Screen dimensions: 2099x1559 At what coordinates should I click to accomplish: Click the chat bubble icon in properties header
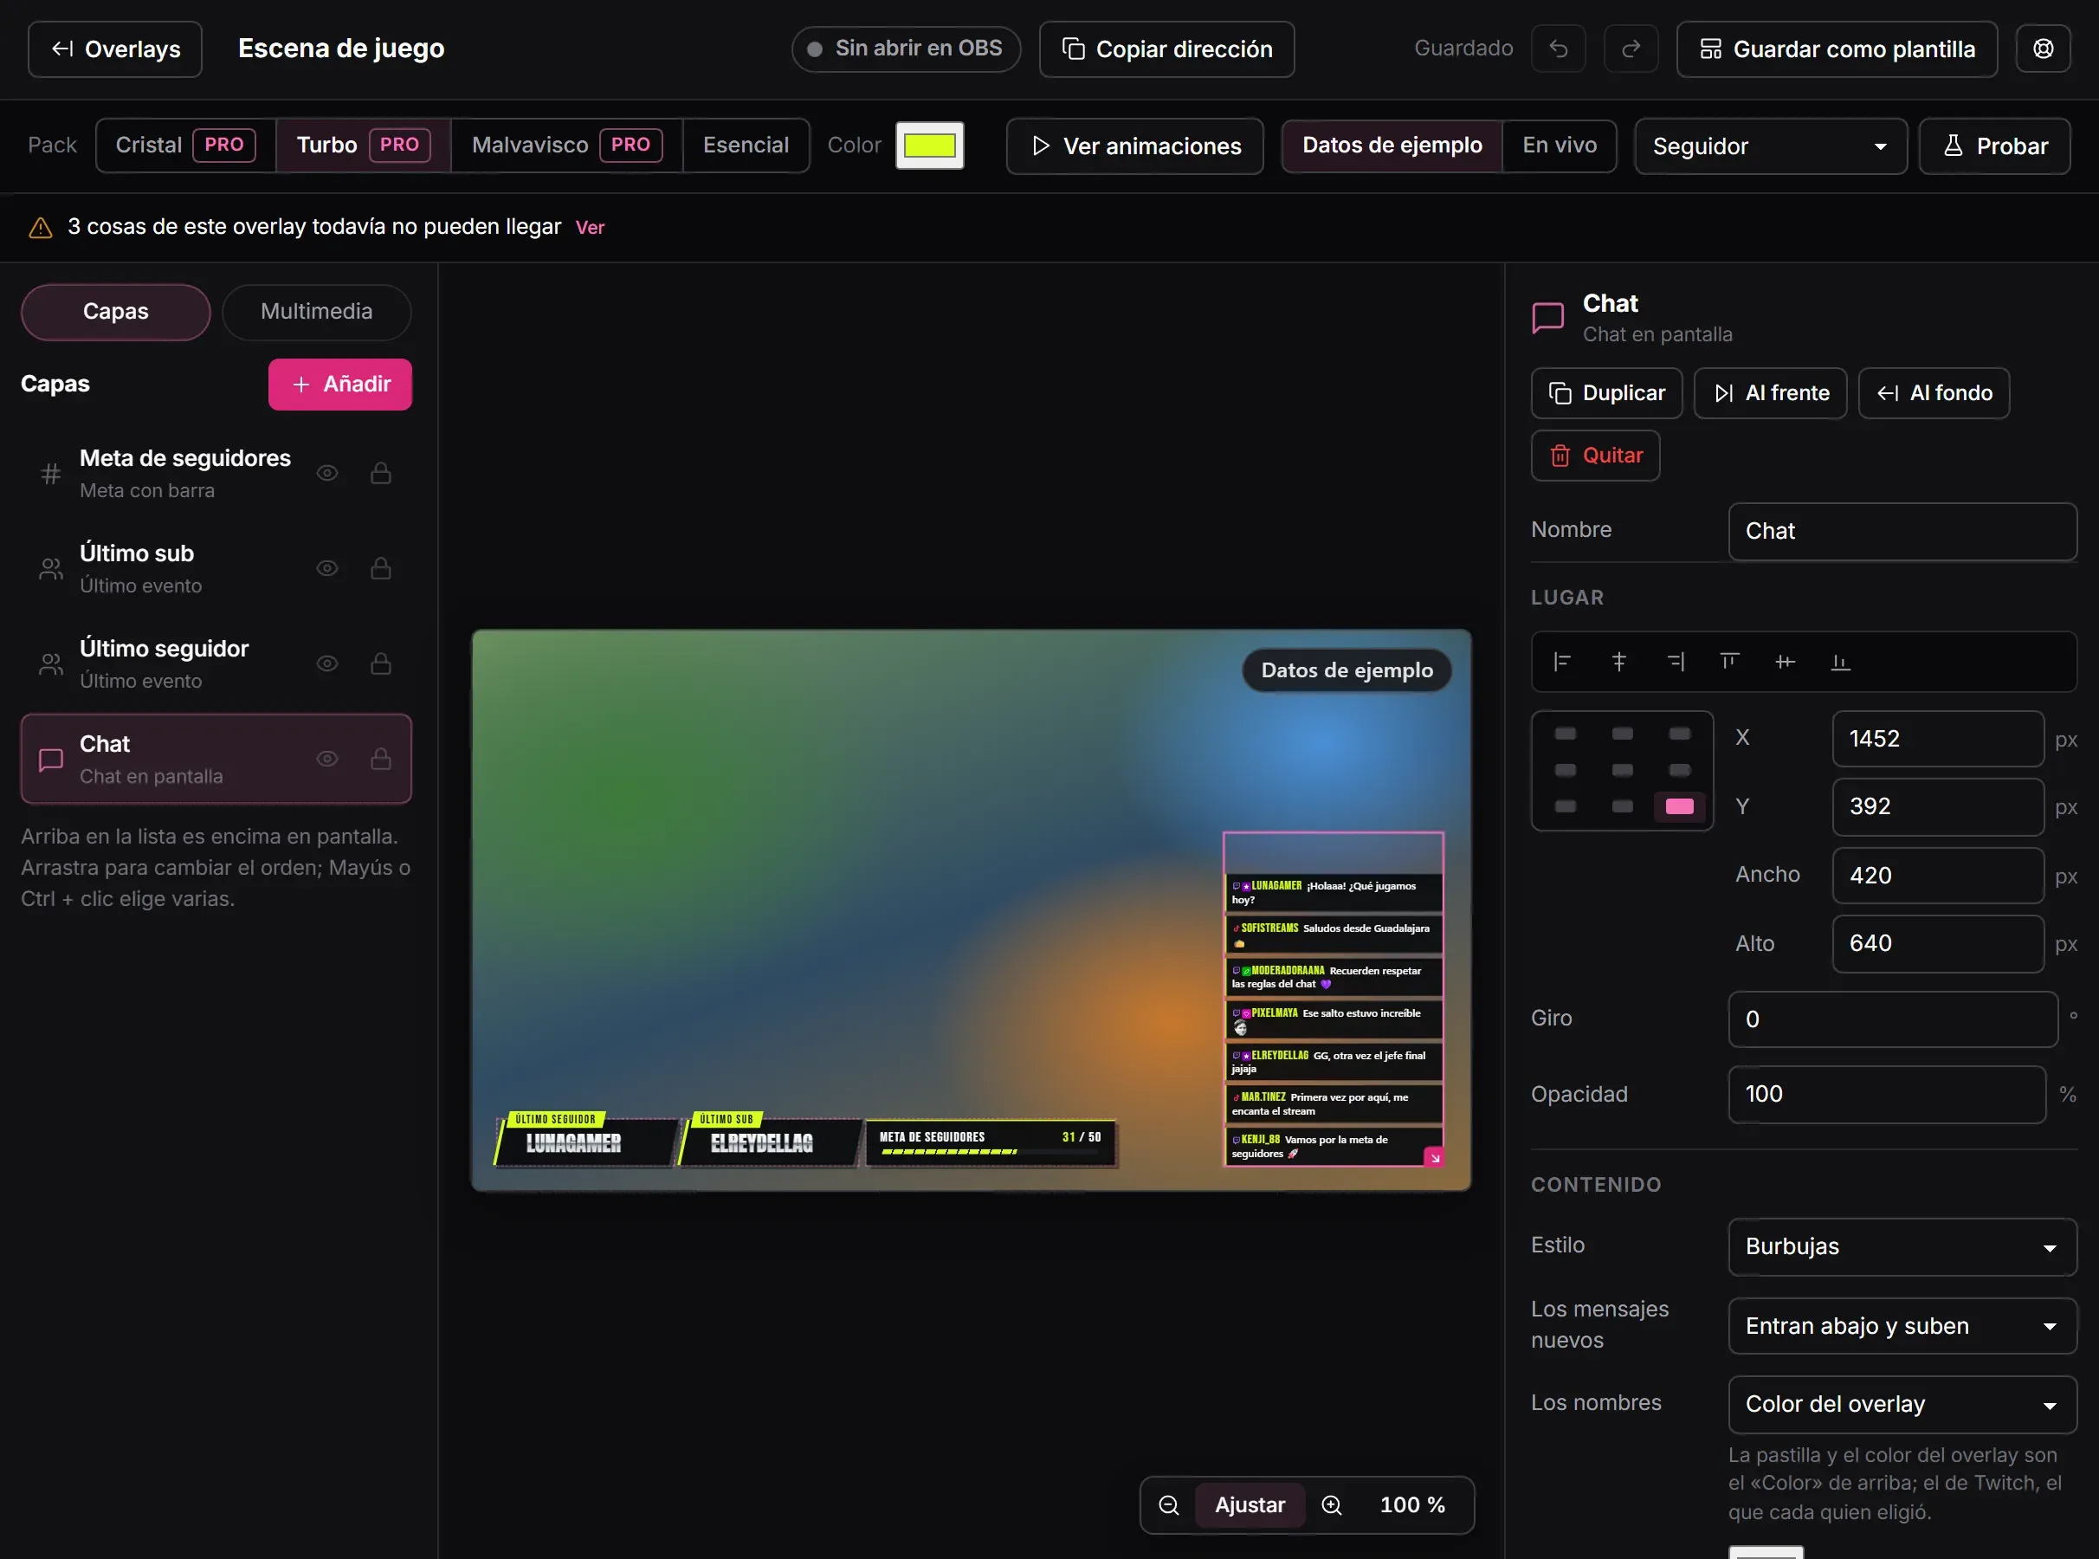tap(1548, 318)
